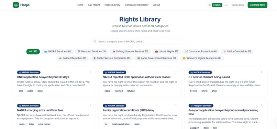Click the 'bform' tag
The width and height of the screenshot is (277, 129).
click(x=204, y=91)
